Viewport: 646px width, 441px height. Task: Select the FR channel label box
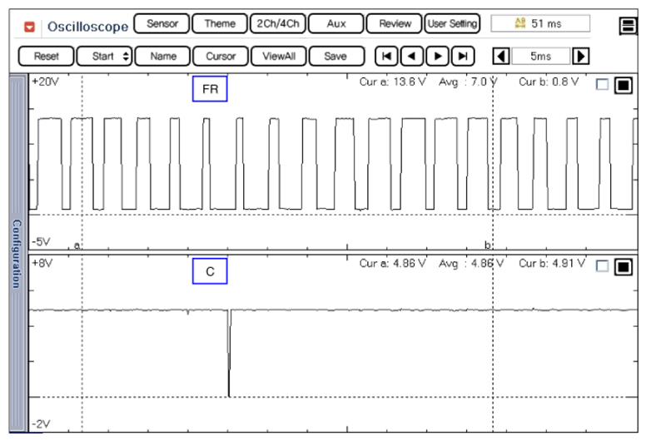pyautogui.click(x=210, y=89)
